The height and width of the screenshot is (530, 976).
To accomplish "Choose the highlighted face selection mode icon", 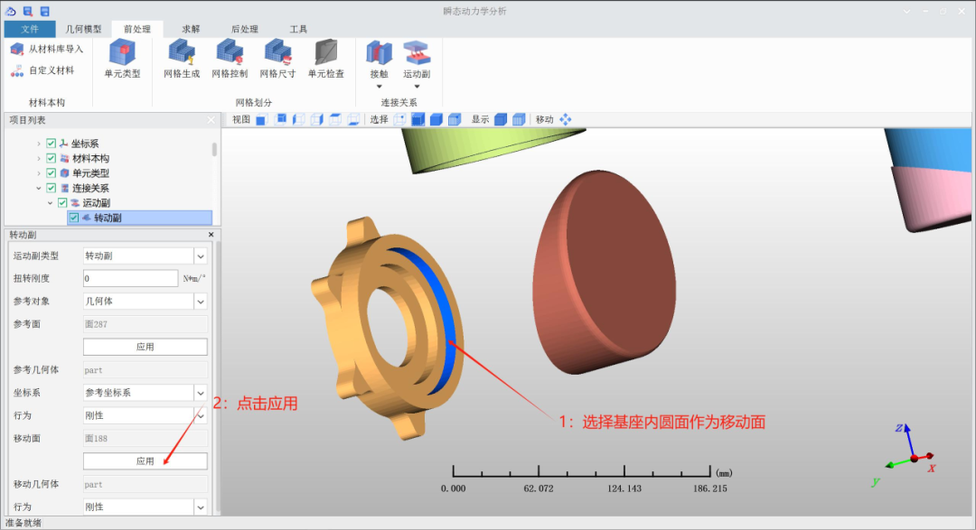I will click(418, 119).
